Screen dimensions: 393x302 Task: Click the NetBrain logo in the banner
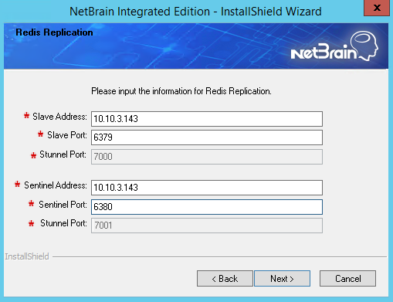334,46
